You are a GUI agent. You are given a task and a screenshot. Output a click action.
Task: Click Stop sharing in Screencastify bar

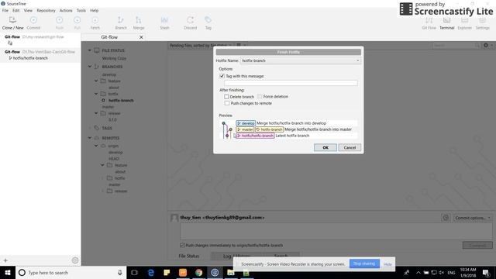pos(364,263)
